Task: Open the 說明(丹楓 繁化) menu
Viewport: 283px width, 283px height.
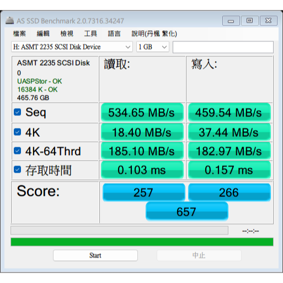Action: point(154,34)
